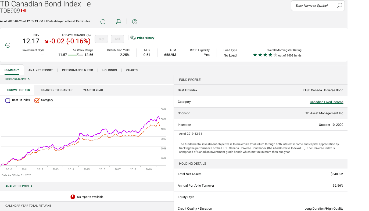369x211 pixels.
Task: Click the 52 Week Range bar
Action: point(76,55)
